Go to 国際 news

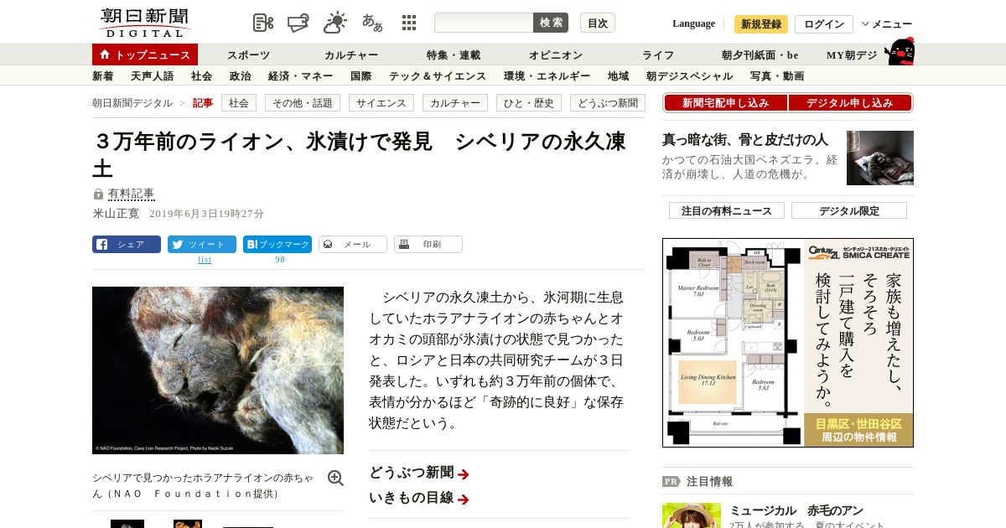(x=361, y=76)
